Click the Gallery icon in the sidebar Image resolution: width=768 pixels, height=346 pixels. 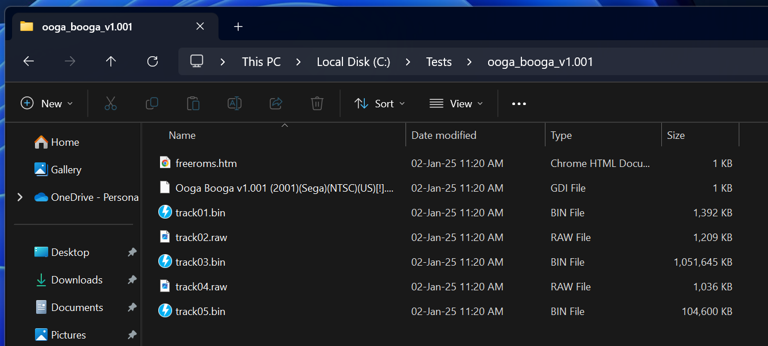point(41,169)
